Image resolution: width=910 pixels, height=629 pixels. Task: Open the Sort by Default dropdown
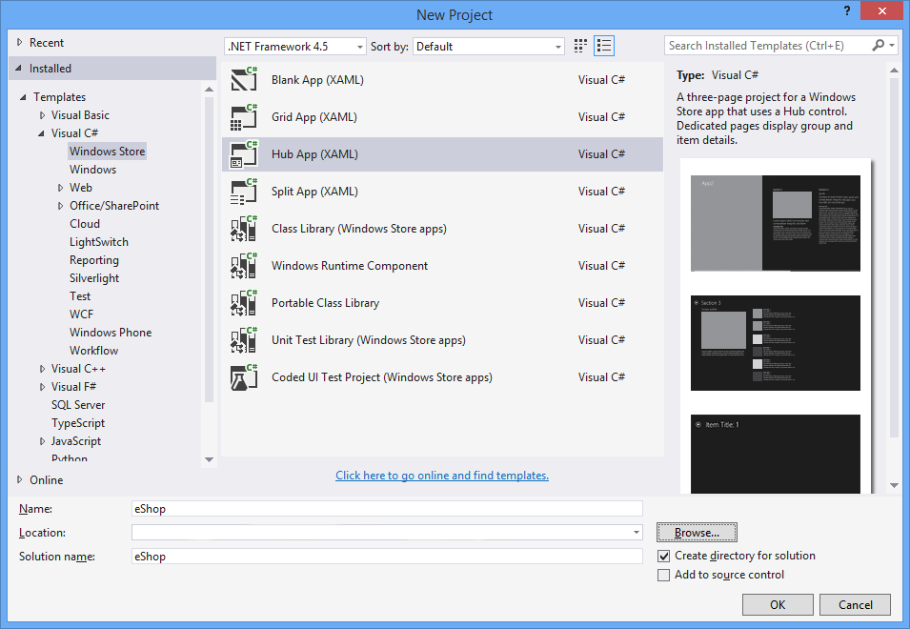pos(558,46)
